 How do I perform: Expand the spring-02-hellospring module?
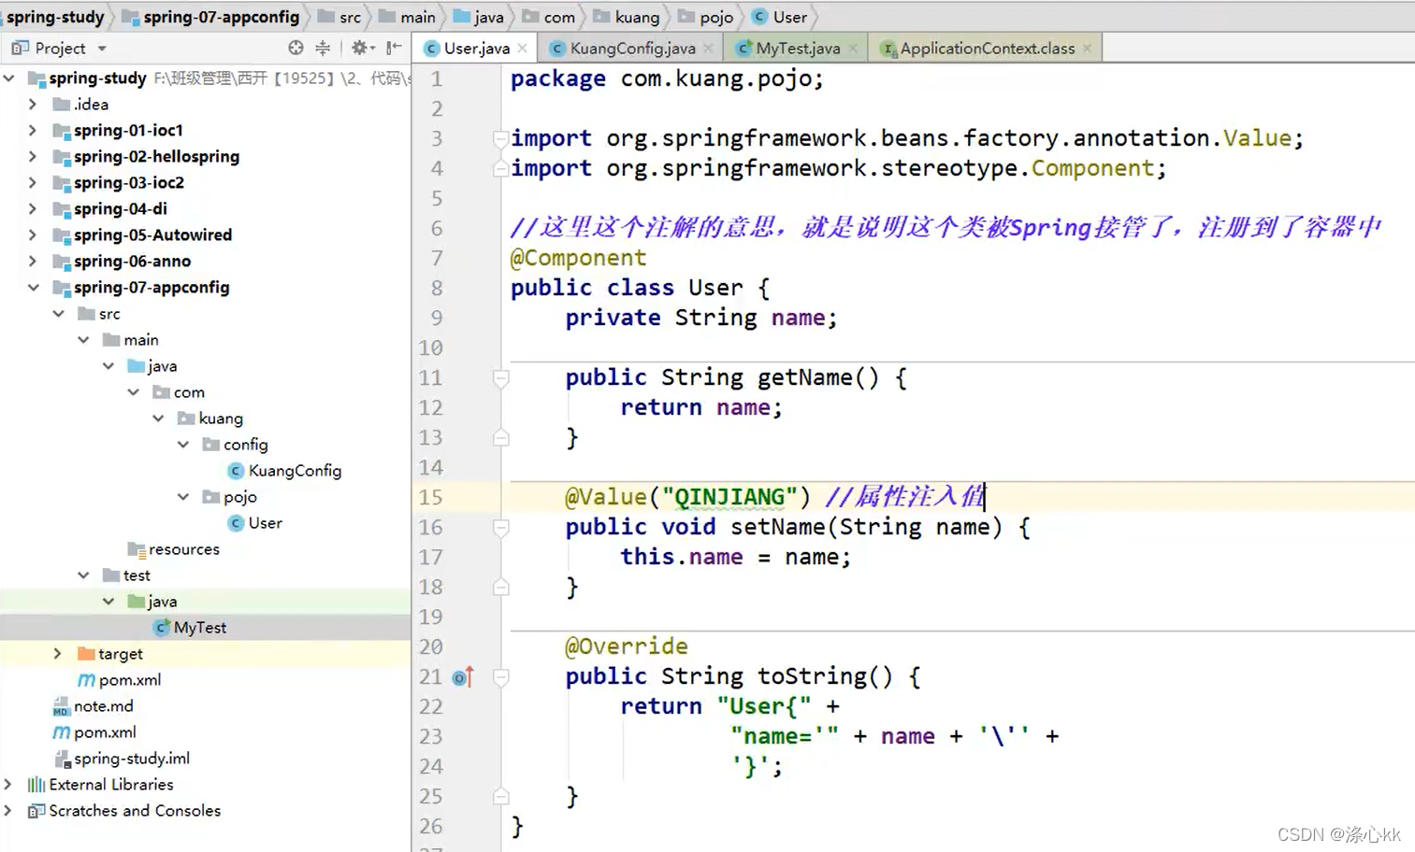click(33, 157)
